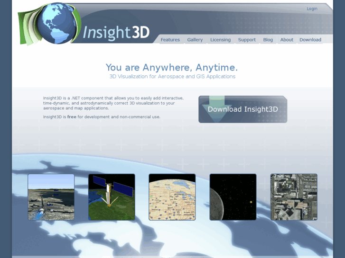The height and width of the screenshot is (258, 345).
Task: Visit the Blog tab
Action: [268, 40]
